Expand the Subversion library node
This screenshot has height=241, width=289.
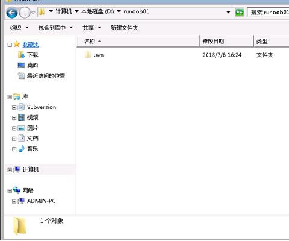(x=14, y=107)
